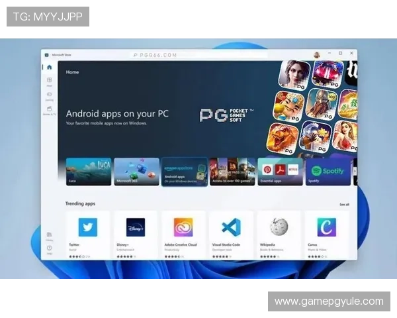Screen dimensions: 397x318
Task: Click the search magnifier icon
Action: click(135, 55)
